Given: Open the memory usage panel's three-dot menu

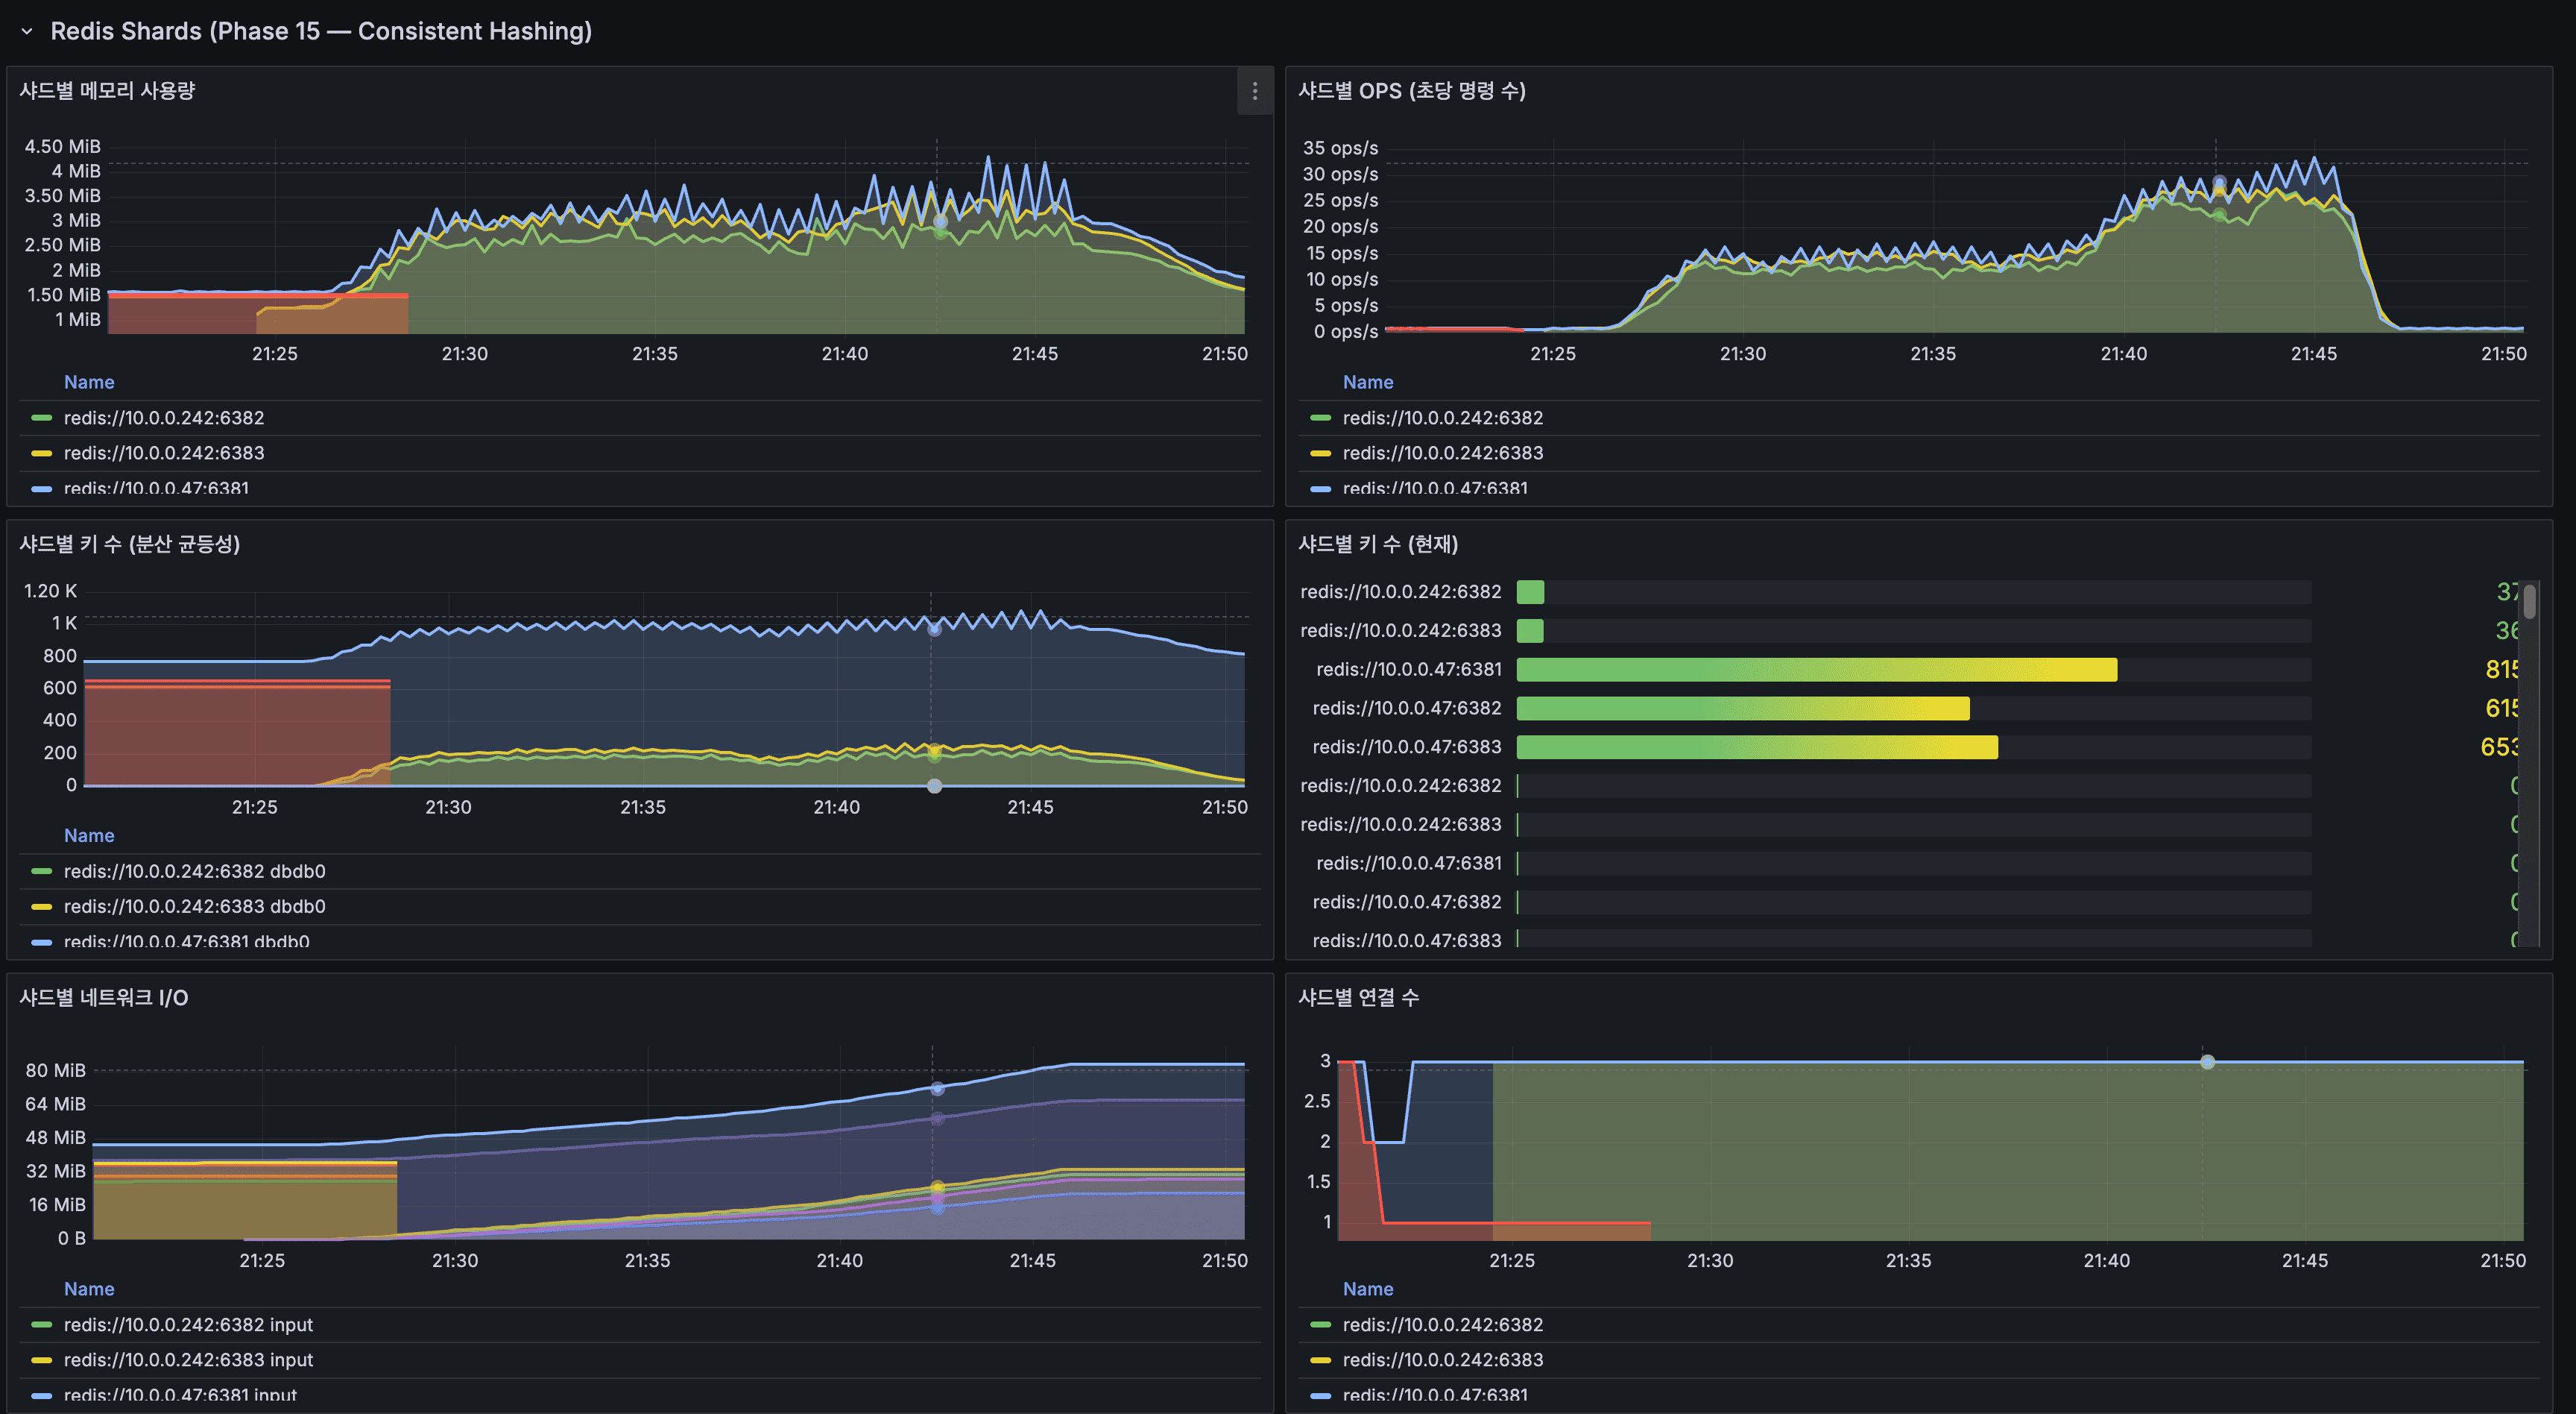Looking at the screenshot, I should (1255, 91).
